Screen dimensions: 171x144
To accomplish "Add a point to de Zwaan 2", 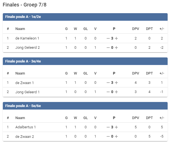I will [x=116, y=136].
